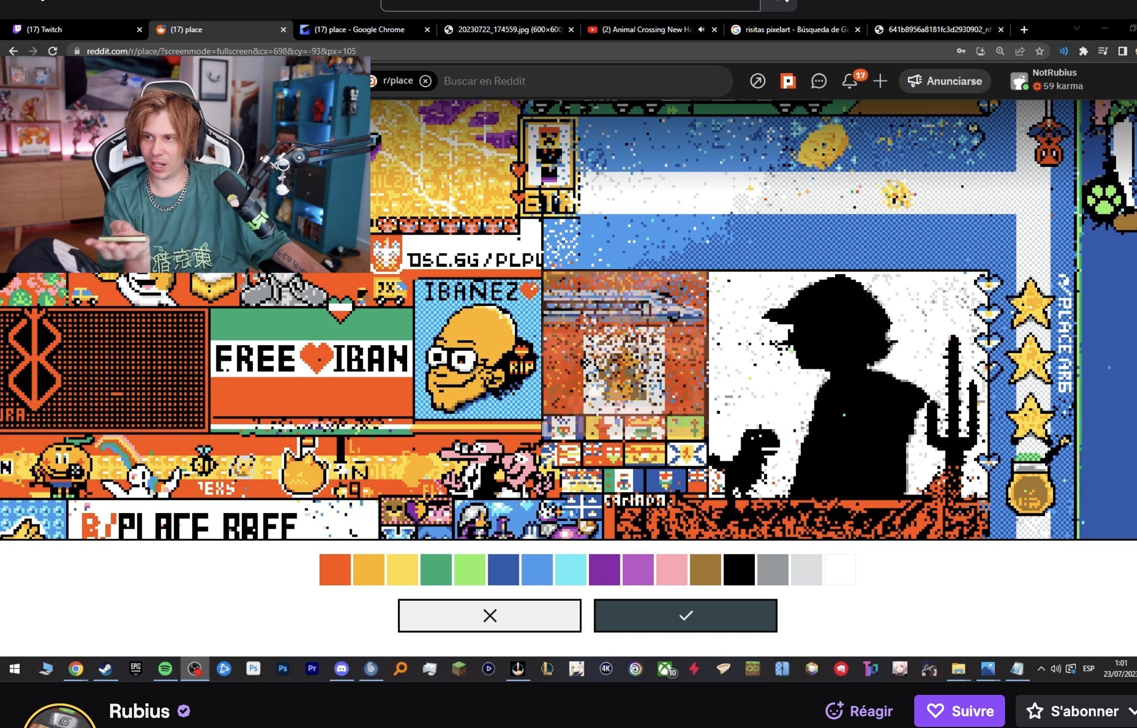This screenshot has width=1137, height=728.
Task: Go back to the previous page in Chrome
Action: click(13, 51)
